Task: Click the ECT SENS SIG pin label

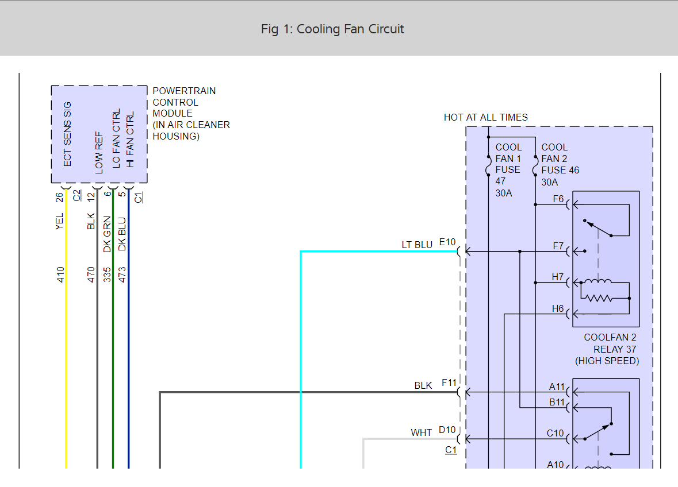Action: pyautogui.click(x=67, y=134)
